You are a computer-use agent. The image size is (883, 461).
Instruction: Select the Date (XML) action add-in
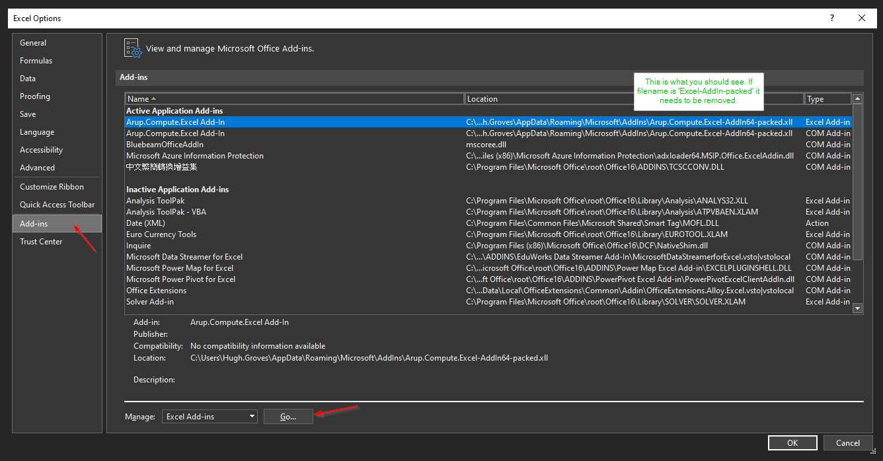[488, 223]
